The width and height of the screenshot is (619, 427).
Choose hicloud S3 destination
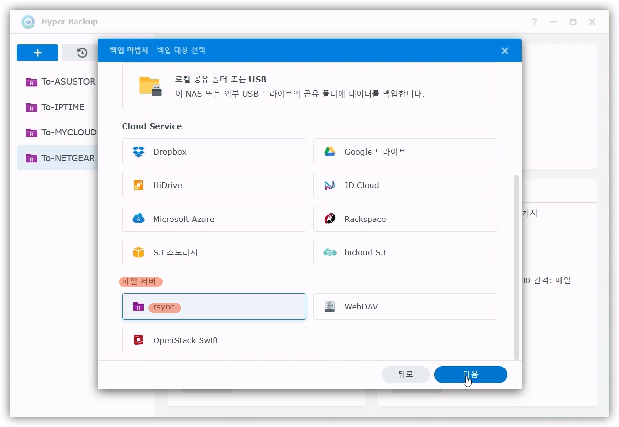click(x=405, y=252)
